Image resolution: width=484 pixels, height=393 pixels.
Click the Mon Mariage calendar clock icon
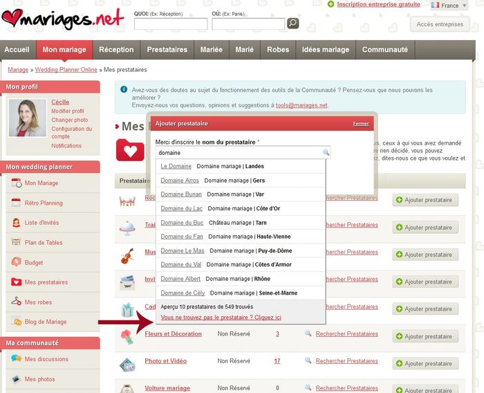coord(17,183)
